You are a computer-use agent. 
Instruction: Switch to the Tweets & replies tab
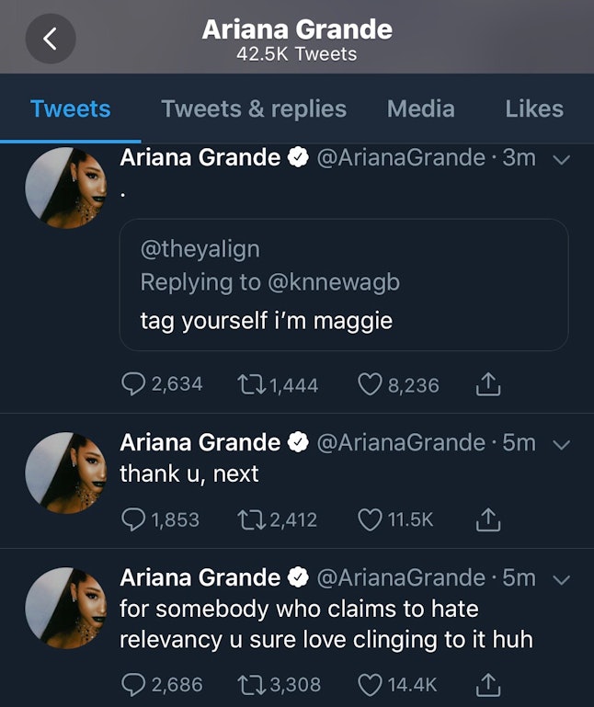pyautogui.click(x=254, y=108)
